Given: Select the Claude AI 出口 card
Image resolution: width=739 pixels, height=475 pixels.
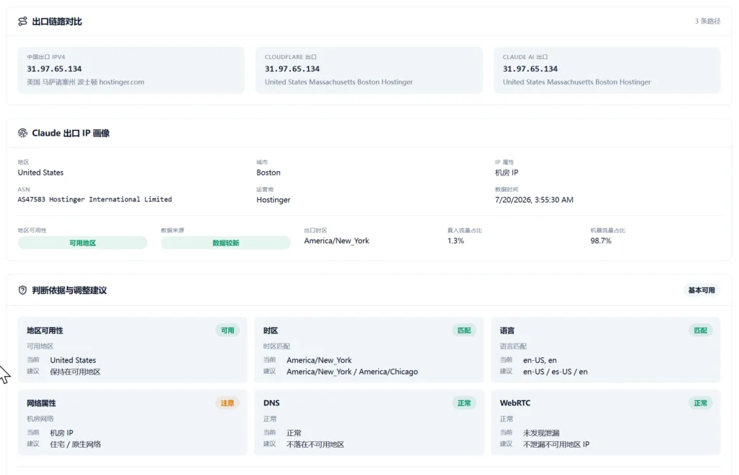Looking at the screenshot, I should coord(607,70).
